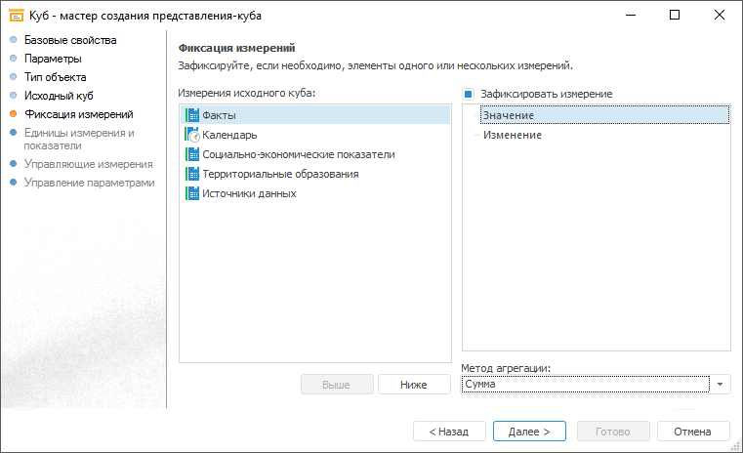This screenshot has height=453, width=743.
Task: Open the Метод агрегации dropdown arrow
Action: click(721, 385)
